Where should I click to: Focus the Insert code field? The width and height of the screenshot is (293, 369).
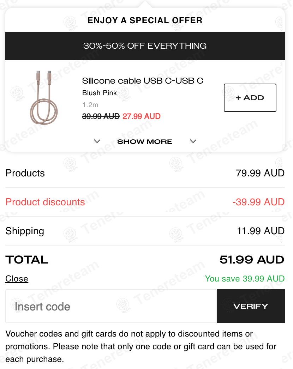point(111,306)
